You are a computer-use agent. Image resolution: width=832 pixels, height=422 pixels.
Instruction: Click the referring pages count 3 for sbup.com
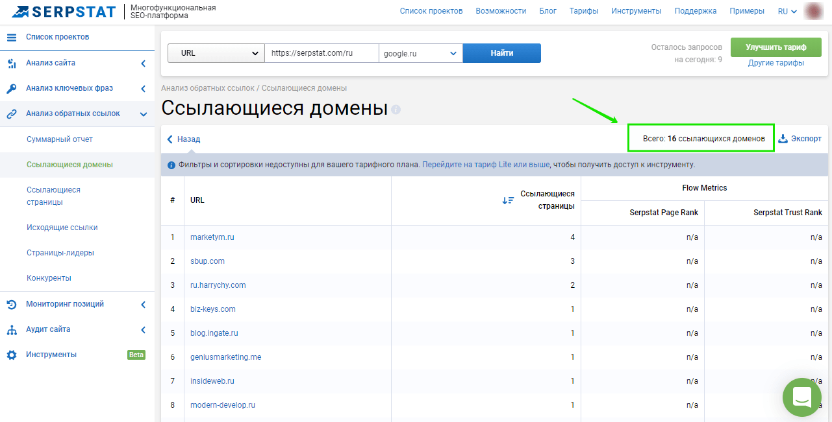573,261
